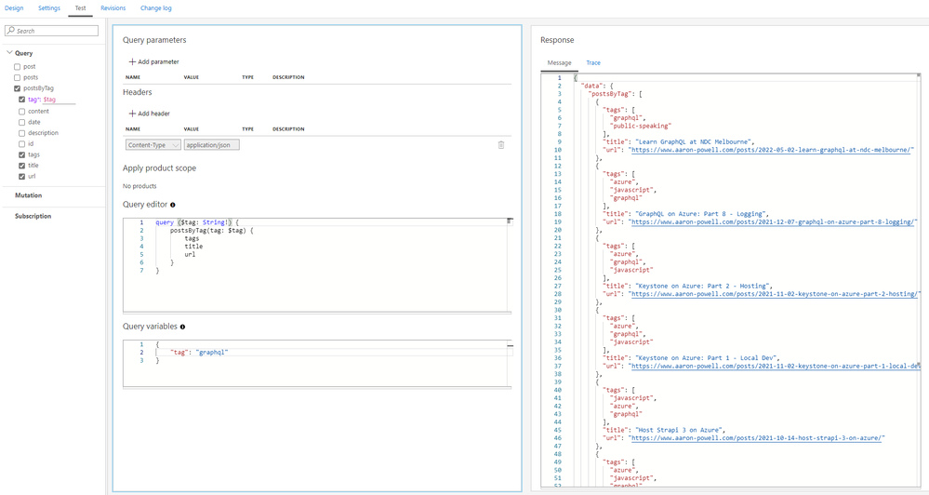929x495 pixels.
Task: Click the "Learn GraphQL at NDC Melbourne" title text
Action: coord(694,142)
